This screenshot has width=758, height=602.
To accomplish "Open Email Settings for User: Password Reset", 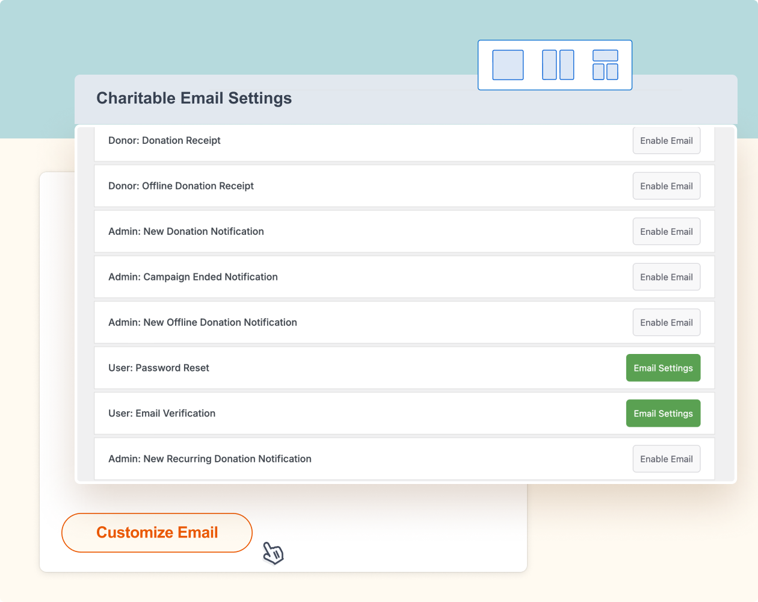I will [x=663, y=367].
